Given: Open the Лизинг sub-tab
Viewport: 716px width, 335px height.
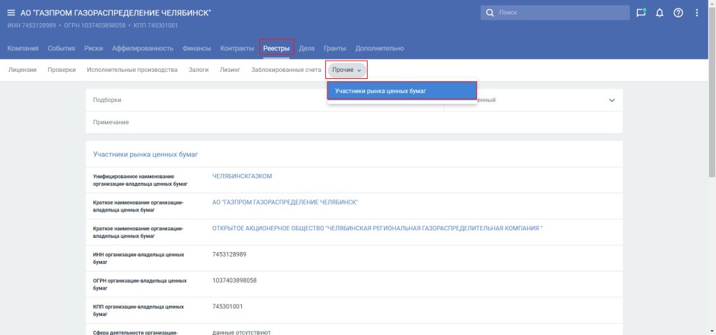Looking at the screenshot, I should click(x=229, y=70).
